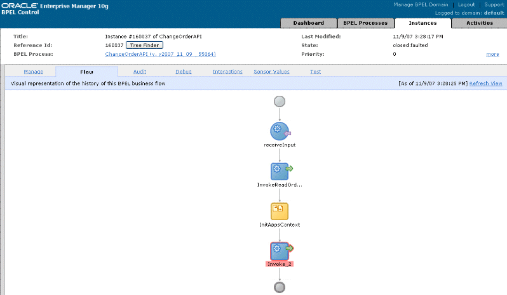Click the receiveInput label text
Viewport: 507px width, 295px height.
pyautogui.click(x=280, y=145)
